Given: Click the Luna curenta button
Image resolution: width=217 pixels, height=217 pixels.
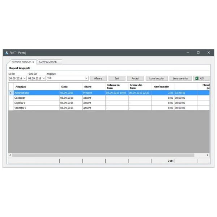Looking at the screenshot, I should [180, 78].
